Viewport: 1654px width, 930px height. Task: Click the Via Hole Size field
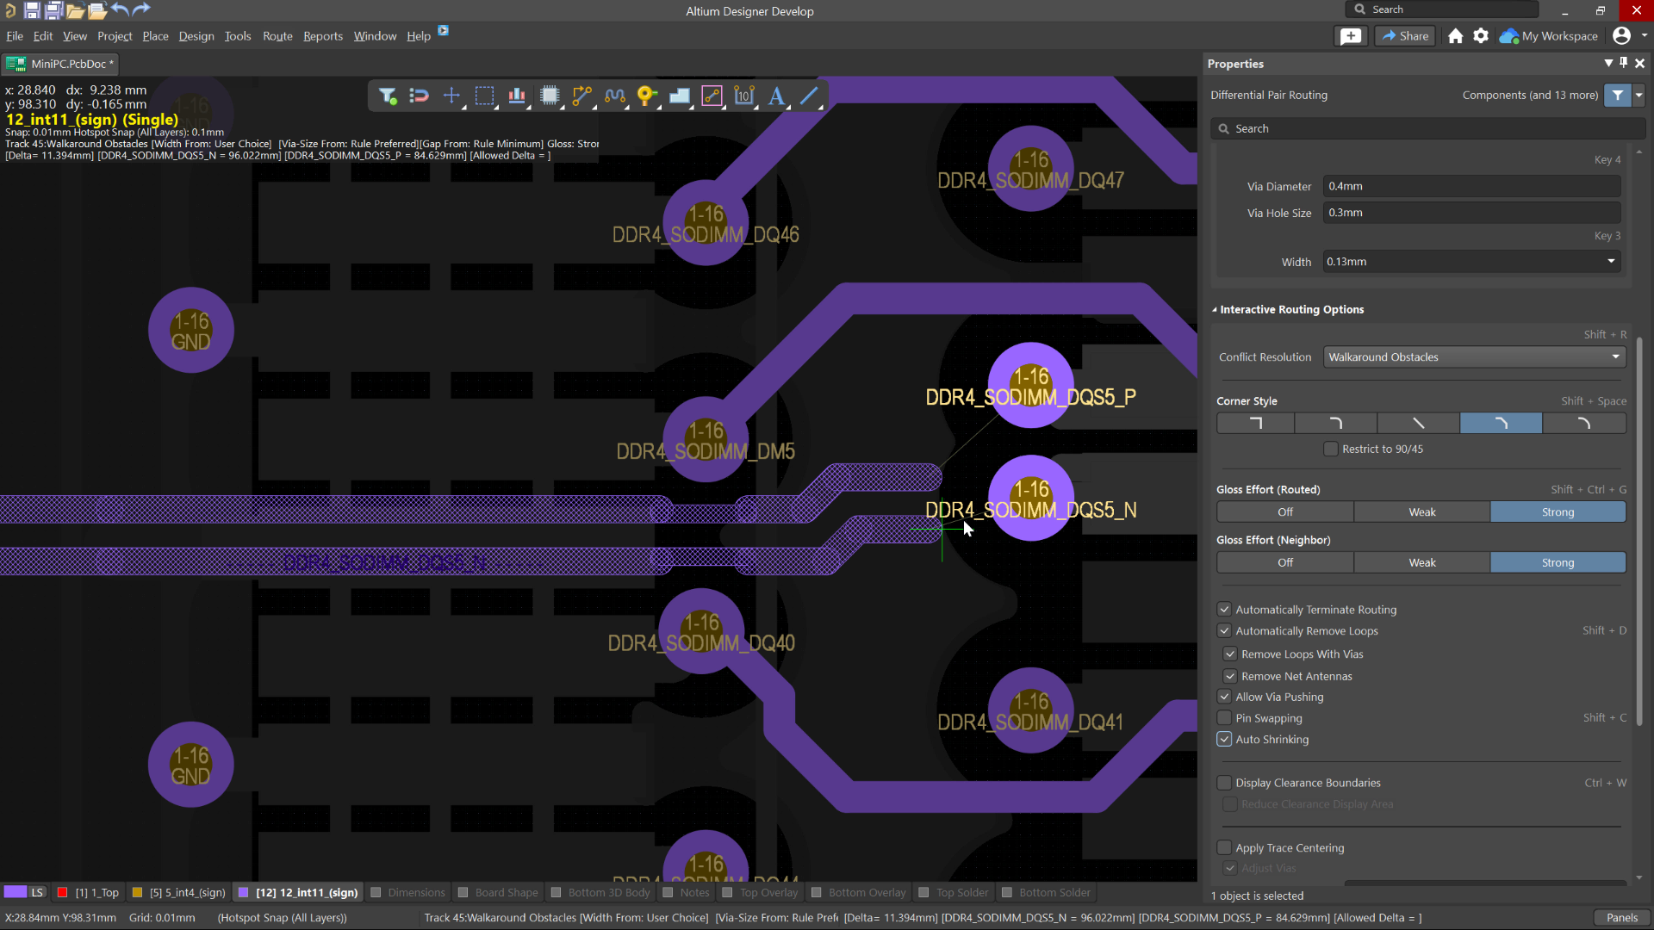click(1471, 213)
